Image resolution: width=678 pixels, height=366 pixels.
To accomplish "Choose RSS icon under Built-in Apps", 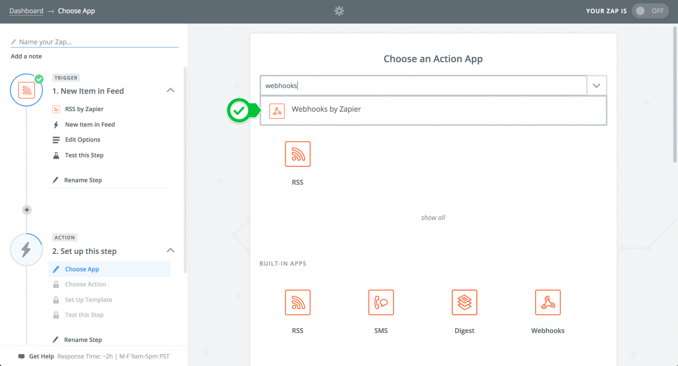I will tap(297, 302).
